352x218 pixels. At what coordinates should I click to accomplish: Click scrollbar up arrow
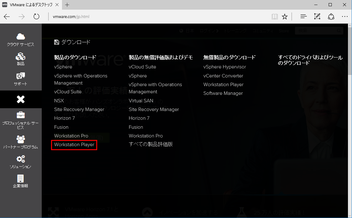pyautogui.click(x=350, y=26)
